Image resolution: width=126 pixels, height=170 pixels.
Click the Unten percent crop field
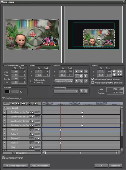tap(15, 82)
